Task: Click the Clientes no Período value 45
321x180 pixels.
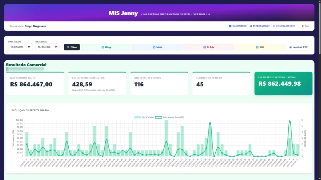Action: click(x=200, y=84)
